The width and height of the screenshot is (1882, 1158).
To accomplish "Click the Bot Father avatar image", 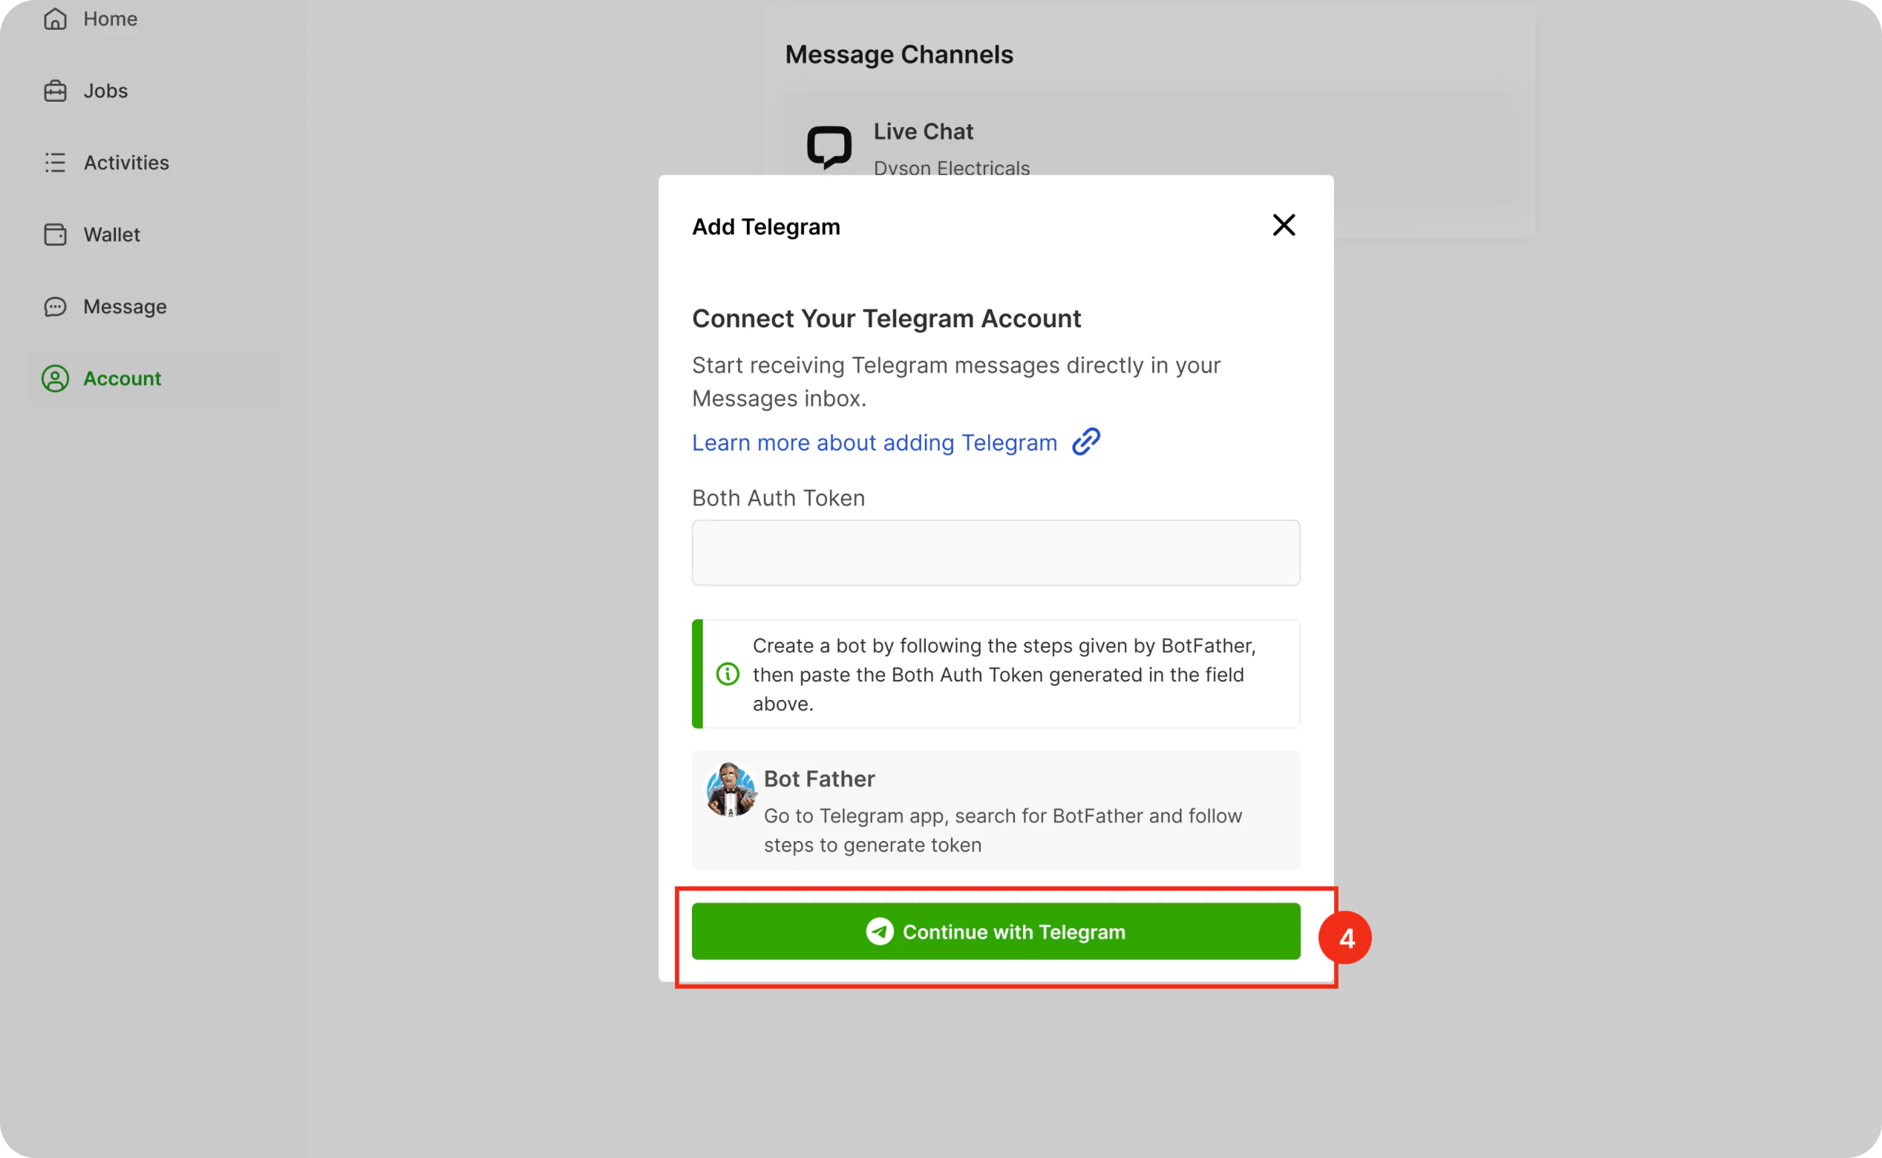I will click(730, 789).
